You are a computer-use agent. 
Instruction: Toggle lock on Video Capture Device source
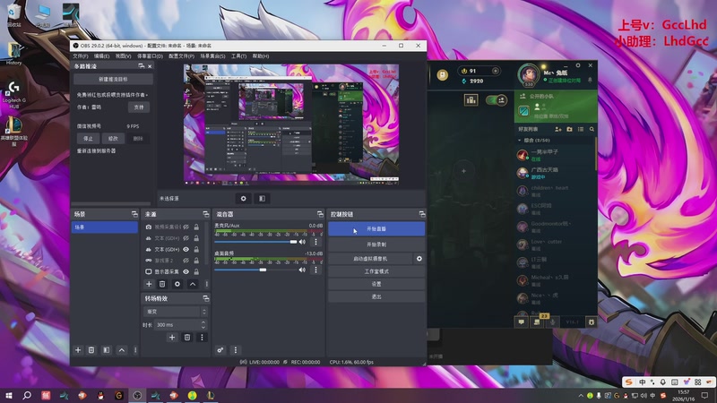[x=196, y=227]
